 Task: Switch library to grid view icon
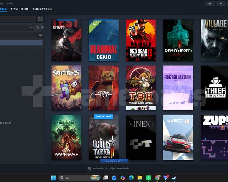40,19
